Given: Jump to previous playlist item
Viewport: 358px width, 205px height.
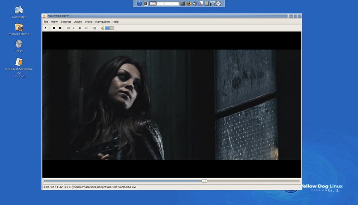Looking at the screenshot, I should [68, 28].
